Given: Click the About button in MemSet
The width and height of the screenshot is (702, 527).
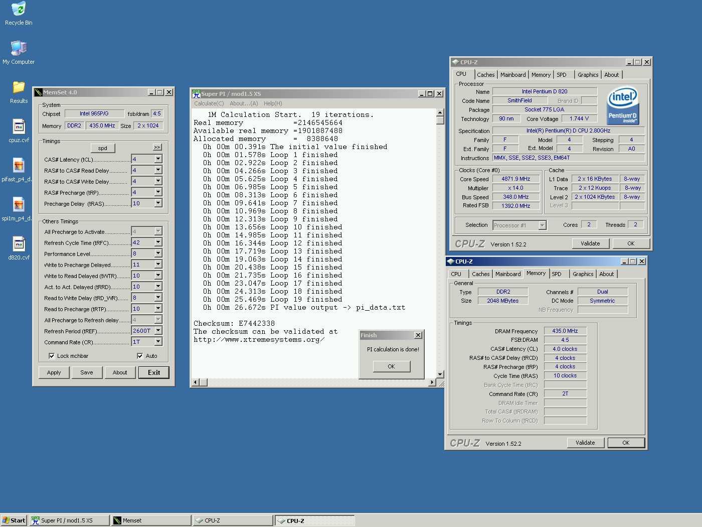Looking at the screenshot, I should (x=120, y=372).
